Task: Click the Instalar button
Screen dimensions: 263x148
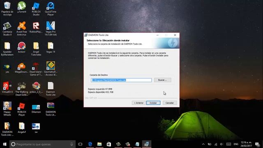Action: tap(153, 103)
